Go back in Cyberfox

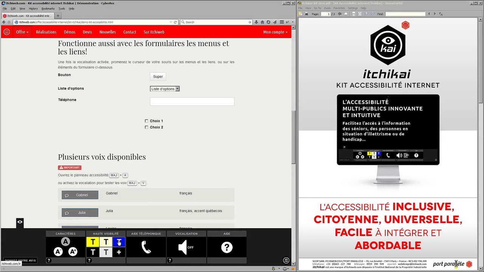(x=4, y=22)
